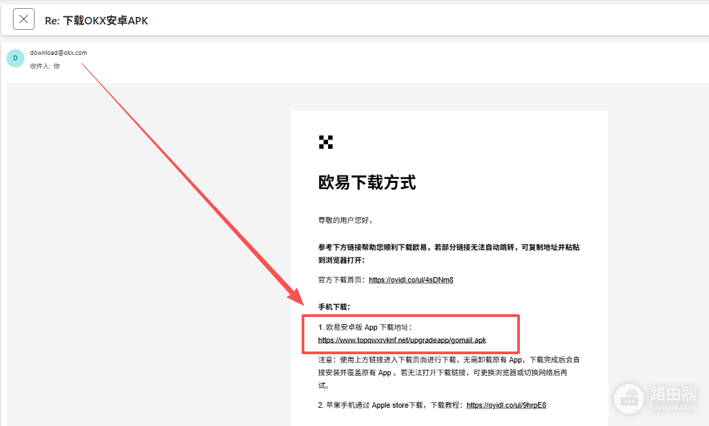The height and width of the screenshot is (426, 709).
Task: Click the OKX checkered logo in the email
Action: pos(325,142)
